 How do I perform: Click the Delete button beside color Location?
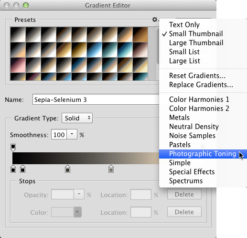click(184, 212)
